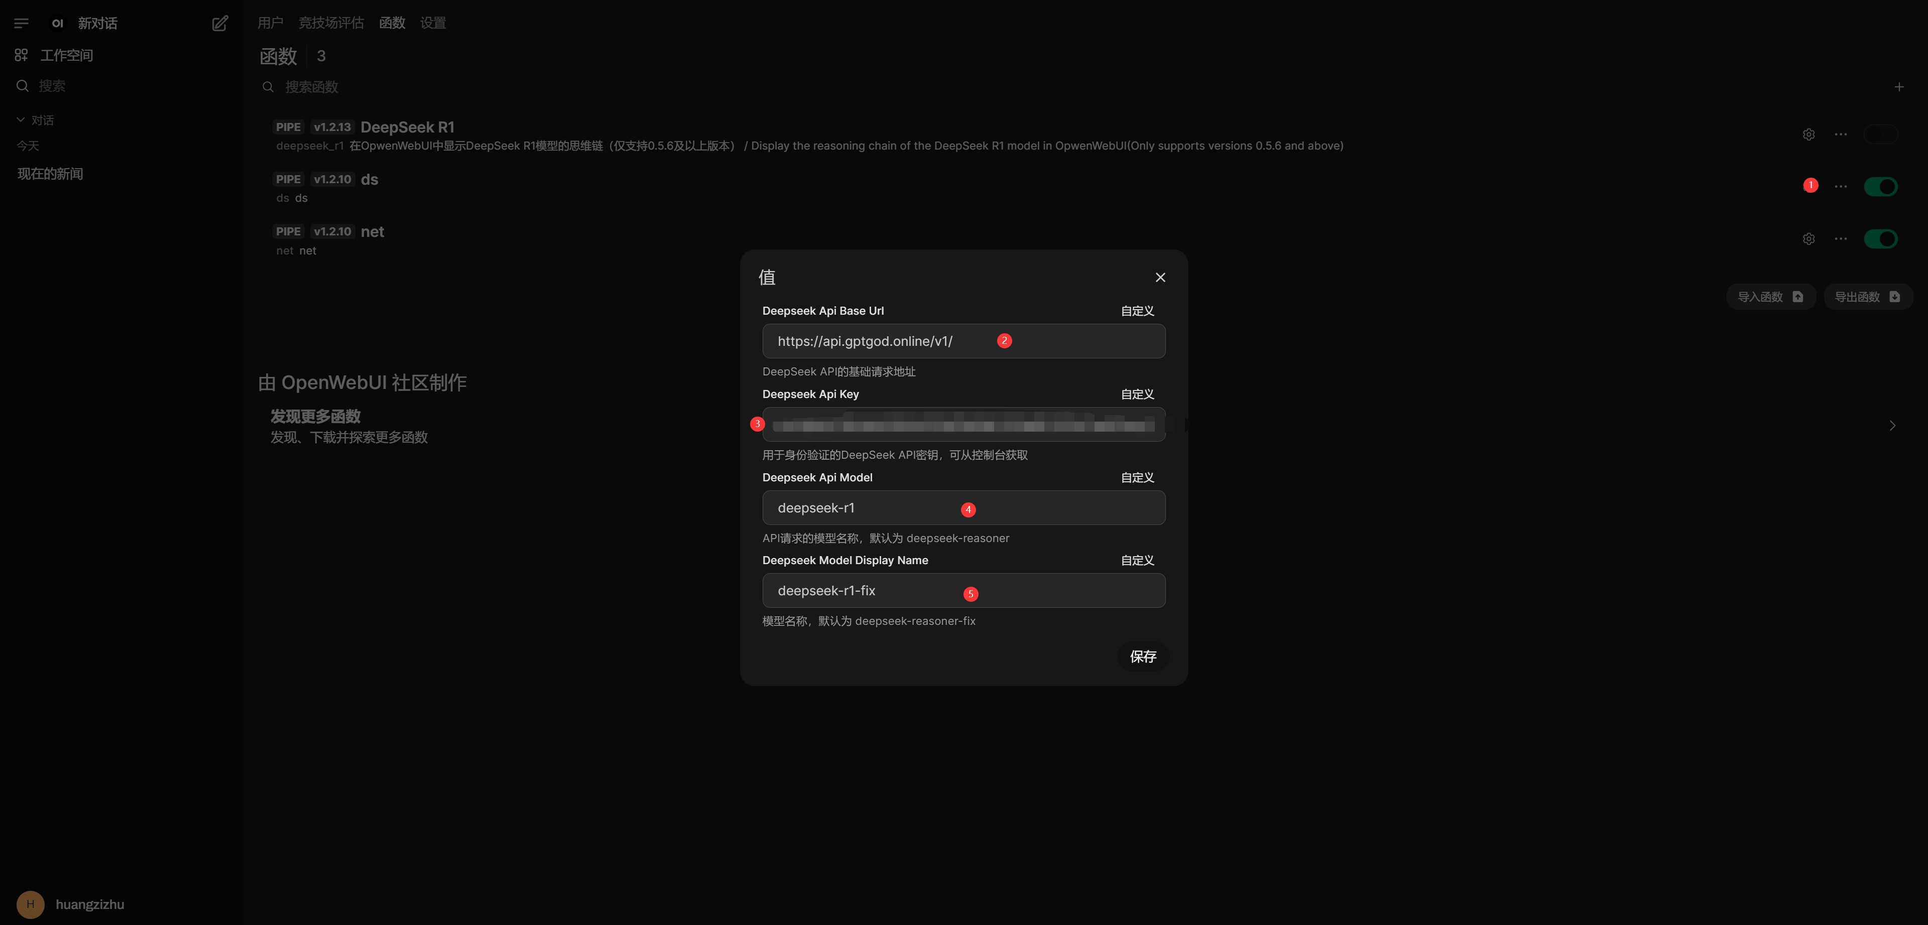Open the three-dot menu for the ds function
1928x925 pixels.
click(1841, 186)
